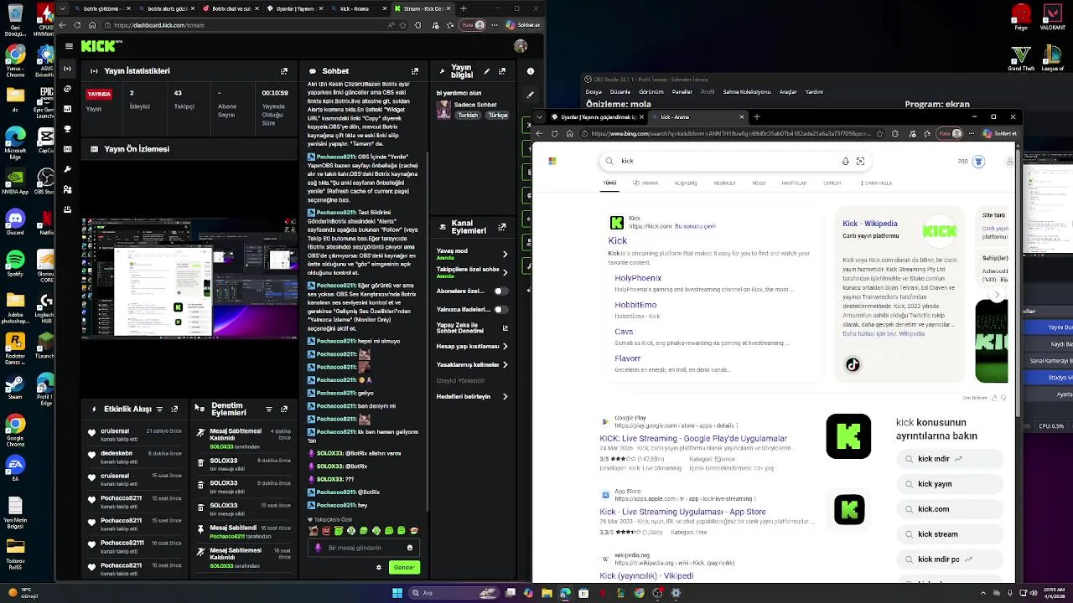The width and height of the screenshot is (1073, 603).
Task: Open the Görünüm menu in OBS
Action: coord(653,92)
